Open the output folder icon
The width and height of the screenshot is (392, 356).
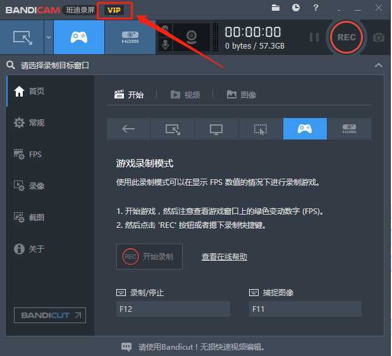tap(276, 8)
